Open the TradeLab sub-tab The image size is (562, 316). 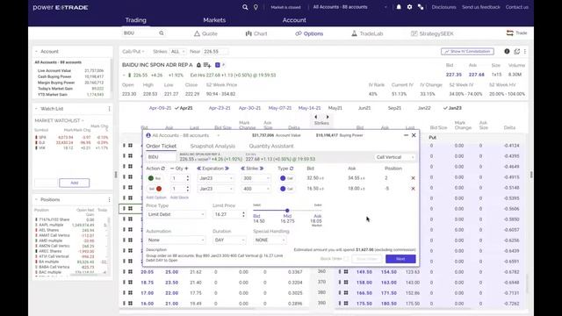click(367, 33)
